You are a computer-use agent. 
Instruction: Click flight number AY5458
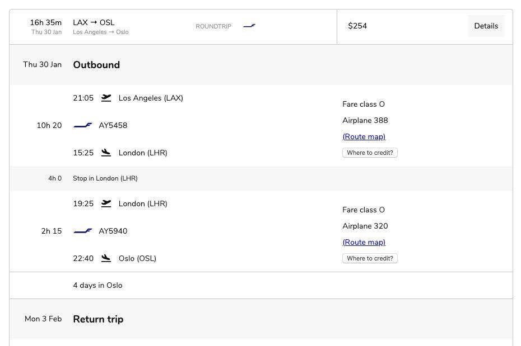(x=113, y=126)
